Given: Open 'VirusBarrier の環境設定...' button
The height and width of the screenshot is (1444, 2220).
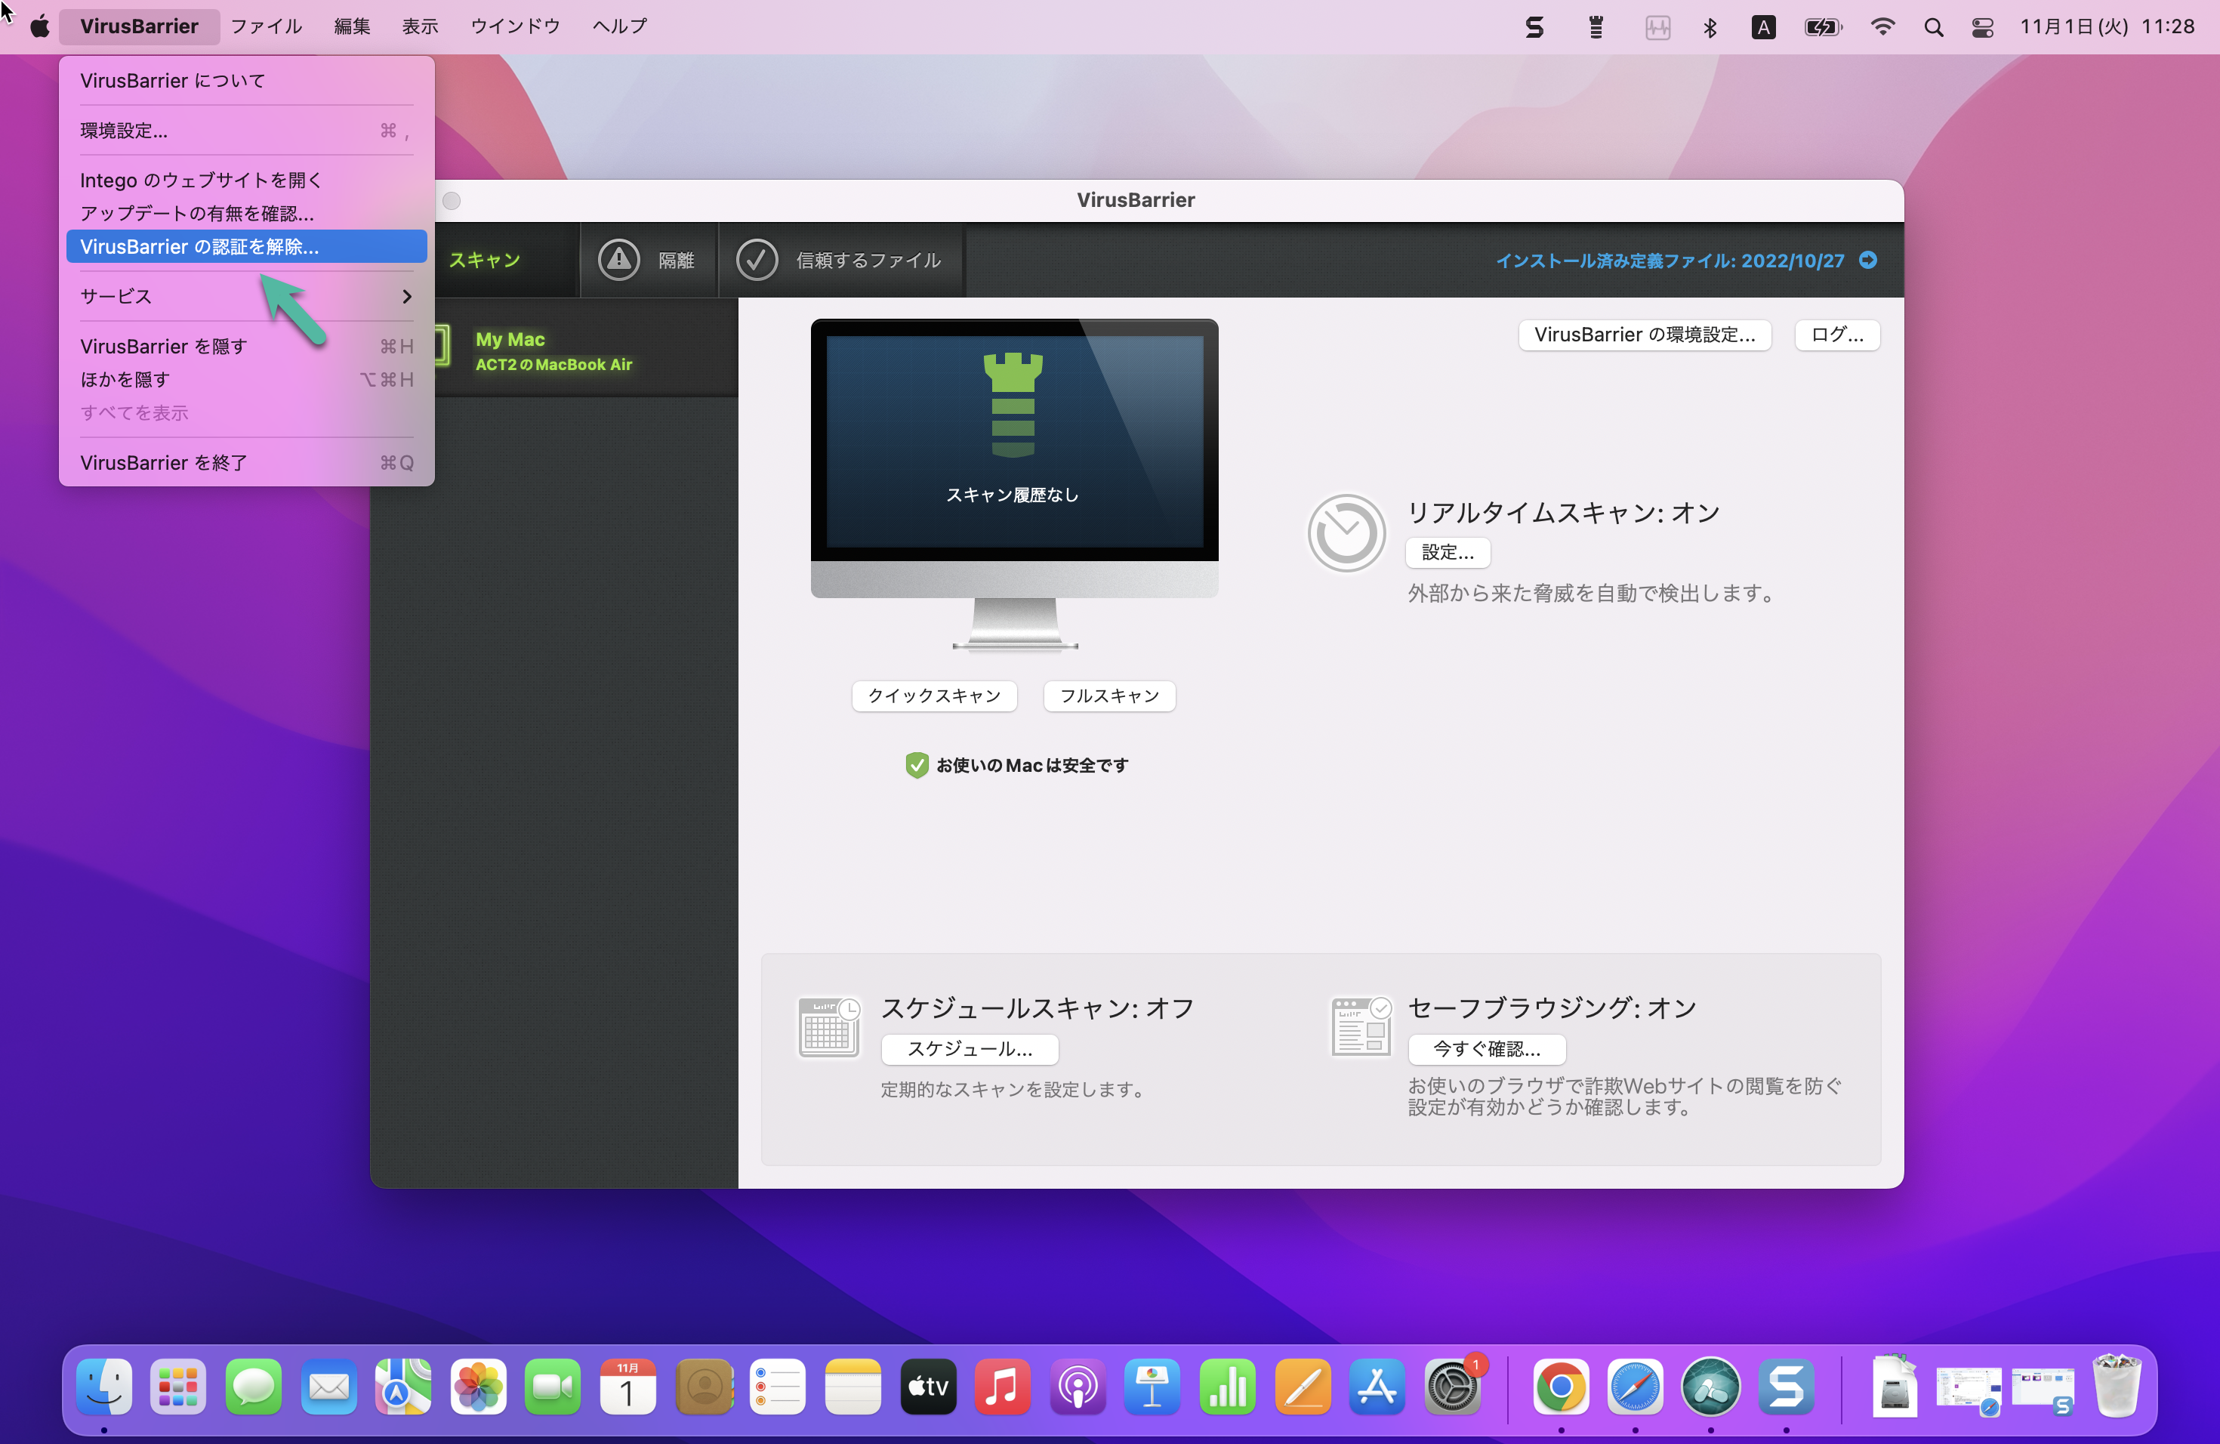Looking at the screenshot, I should [1645, 335].
